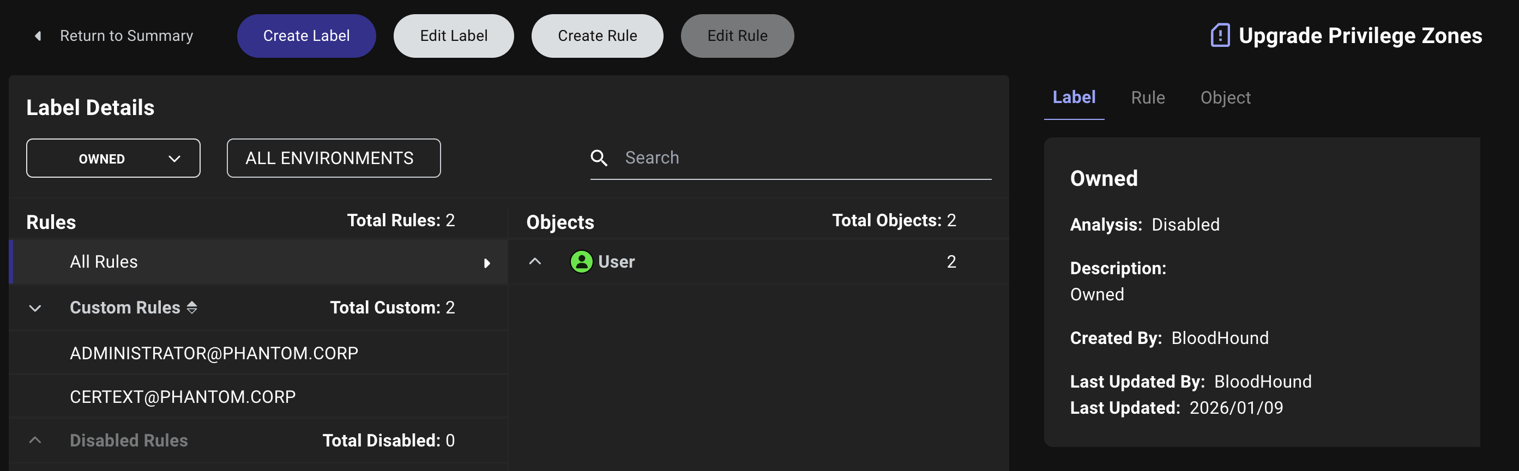
Task: Collapse the Custom Rules section
Action: (35, 307)
